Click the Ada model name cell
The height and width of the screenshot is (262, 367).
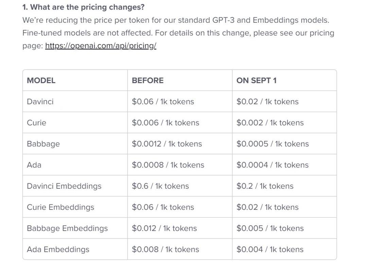click(x=34, y=165)
